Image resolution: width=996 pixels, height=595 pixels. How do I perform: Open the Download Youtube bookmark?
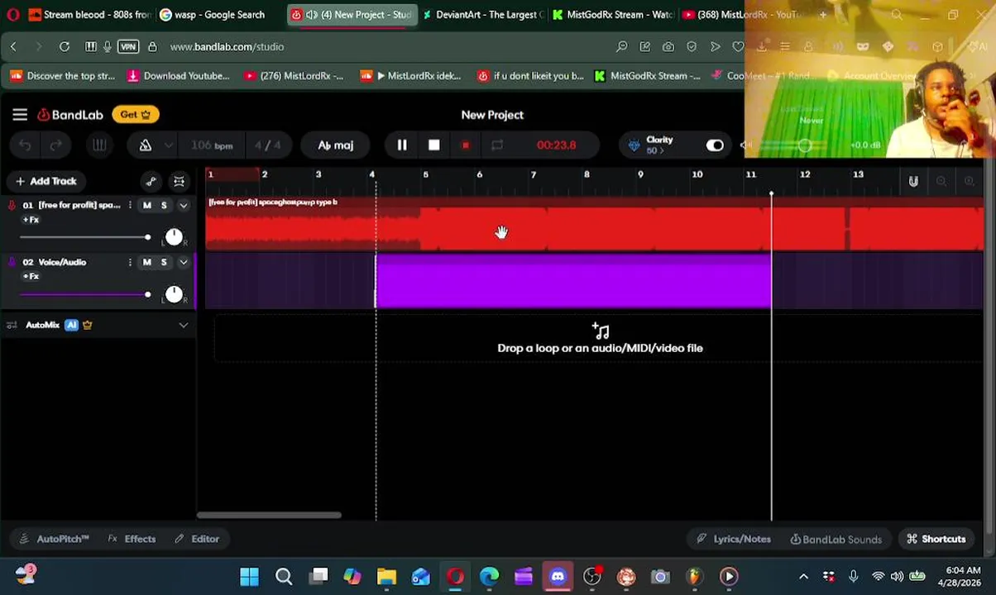(x=179, y=76)
